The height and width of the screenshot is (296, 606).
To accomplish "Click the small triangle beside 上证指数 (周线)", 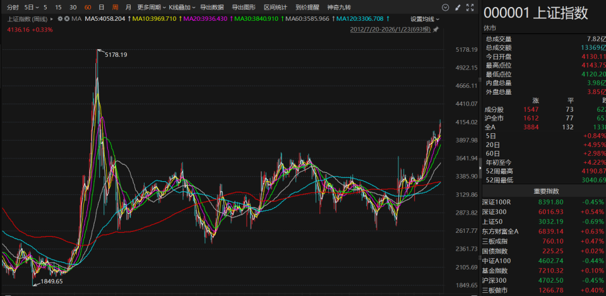I will [53, 19].
